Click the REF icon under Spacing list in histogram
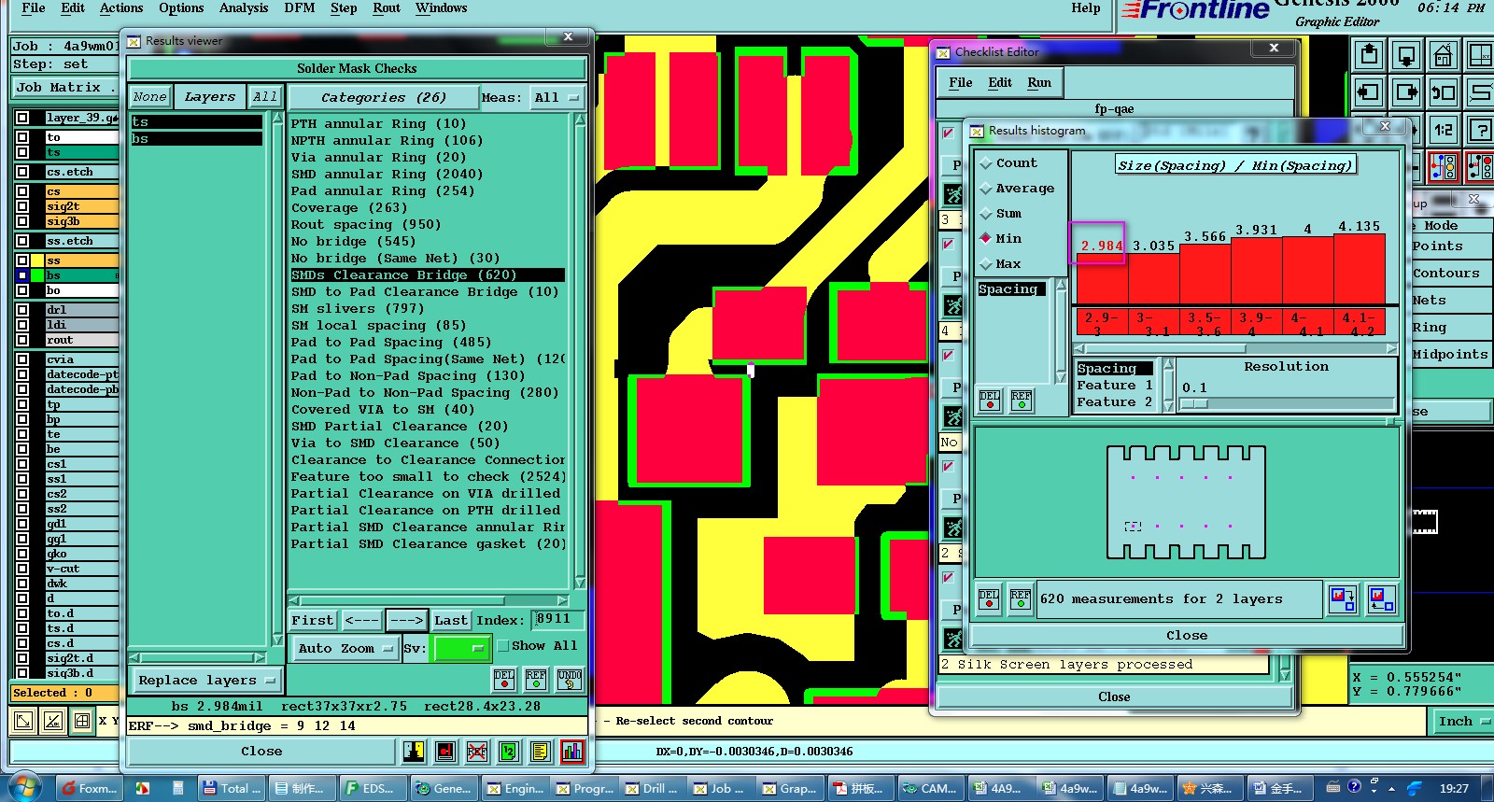1494x802 pixels. coord(1022,401)
